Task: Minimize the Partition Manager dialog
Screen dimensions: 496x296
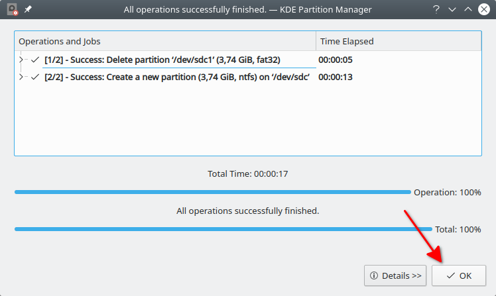Action: click(452, 9)
